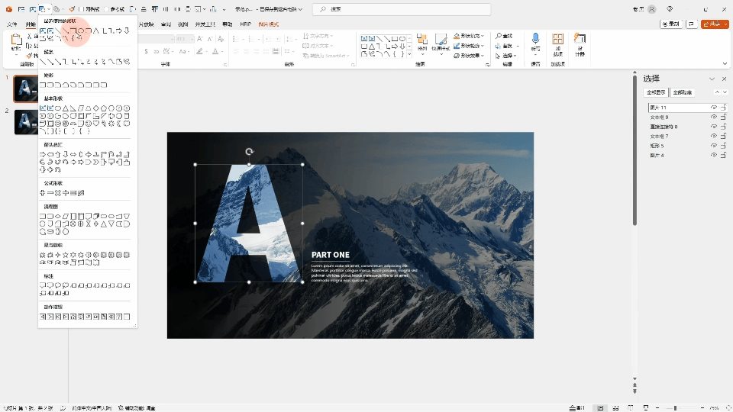Switch to Picture Format (图片格式) tab
Viewport: 733px width, 412px height.
(x=268, y=24)
